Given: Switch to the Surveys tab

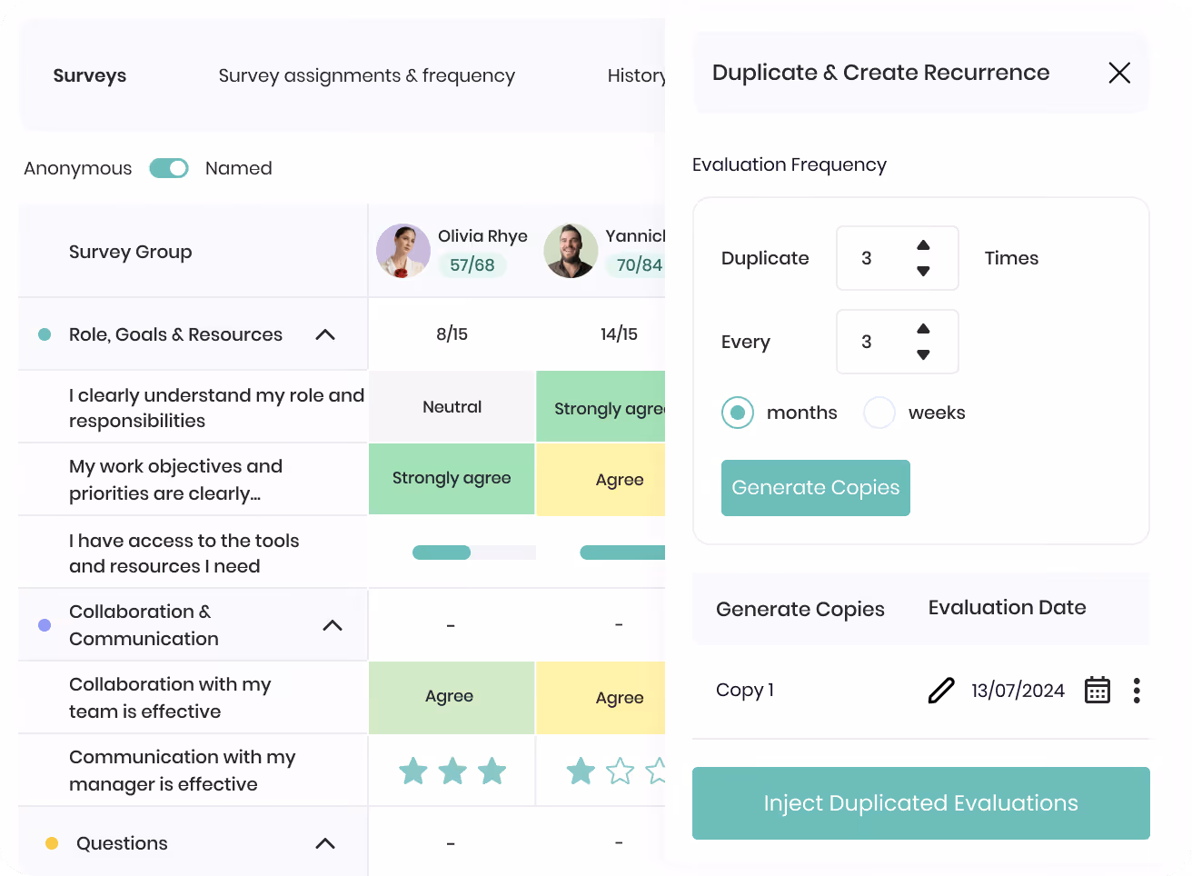Looking at the screenshot, I should (x=90, y=75).
